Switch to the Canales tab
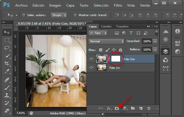Image resolution: width=184 pixels, height=117 pixels. point(106,26)
